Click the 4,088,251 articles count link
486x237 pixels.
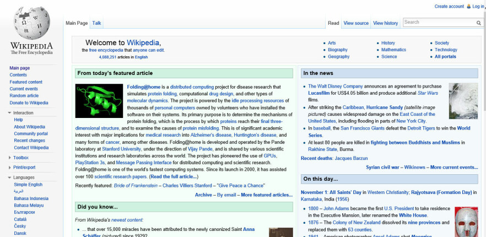click(107, 57)
